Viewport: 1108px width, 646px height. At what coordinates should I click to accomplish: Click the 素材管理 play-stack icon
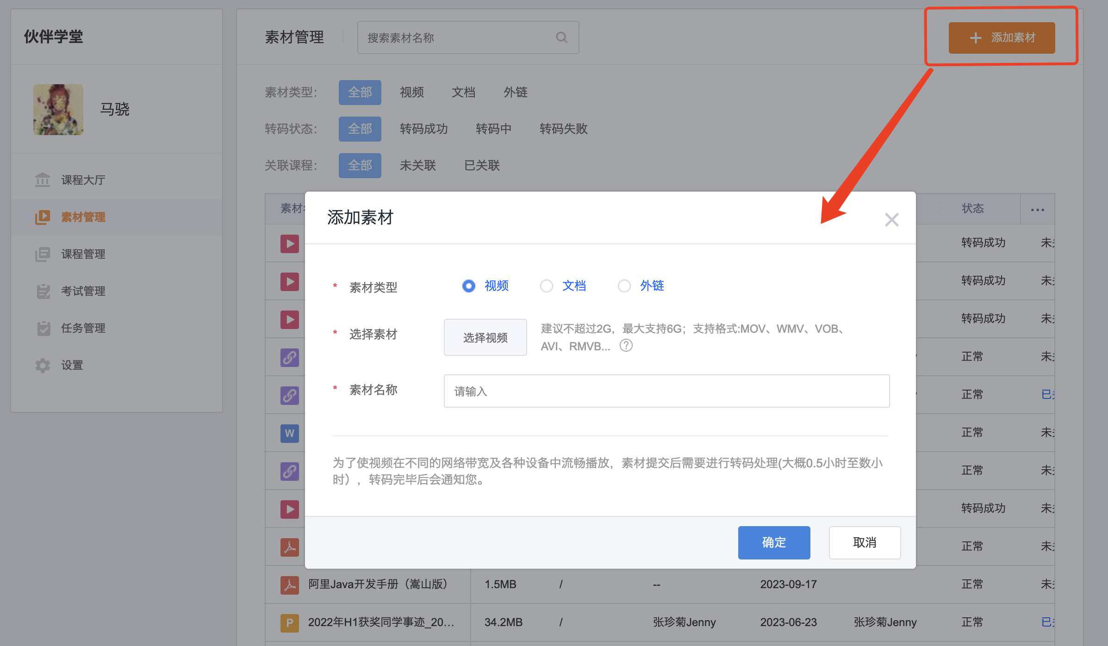pos(43,217)
